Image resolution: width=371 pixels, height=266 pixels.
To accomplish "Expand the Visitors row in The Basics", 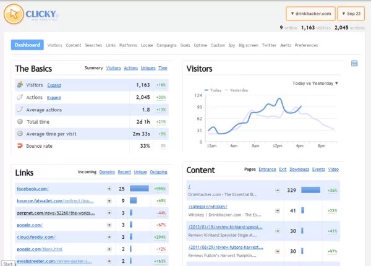I will pos(54,85).
